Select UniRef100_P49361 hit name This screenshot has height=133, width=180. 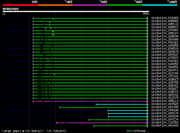(165, 43)
